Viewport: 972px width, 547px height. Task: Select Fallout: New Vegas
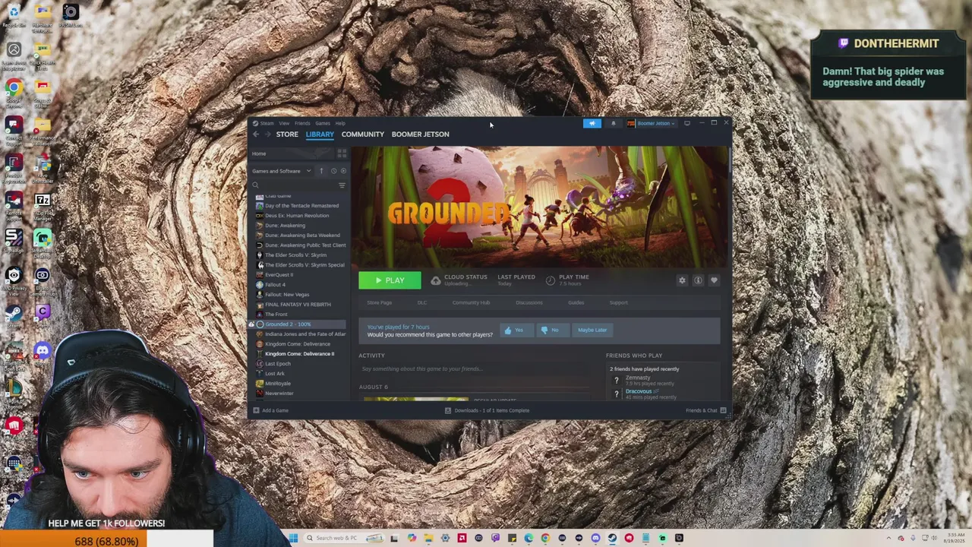coord(287,295)
